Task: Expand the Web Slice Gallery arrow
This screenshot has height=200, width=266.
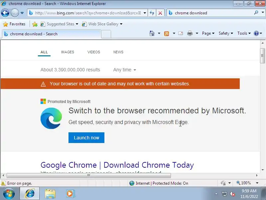Action: point(121,24)
